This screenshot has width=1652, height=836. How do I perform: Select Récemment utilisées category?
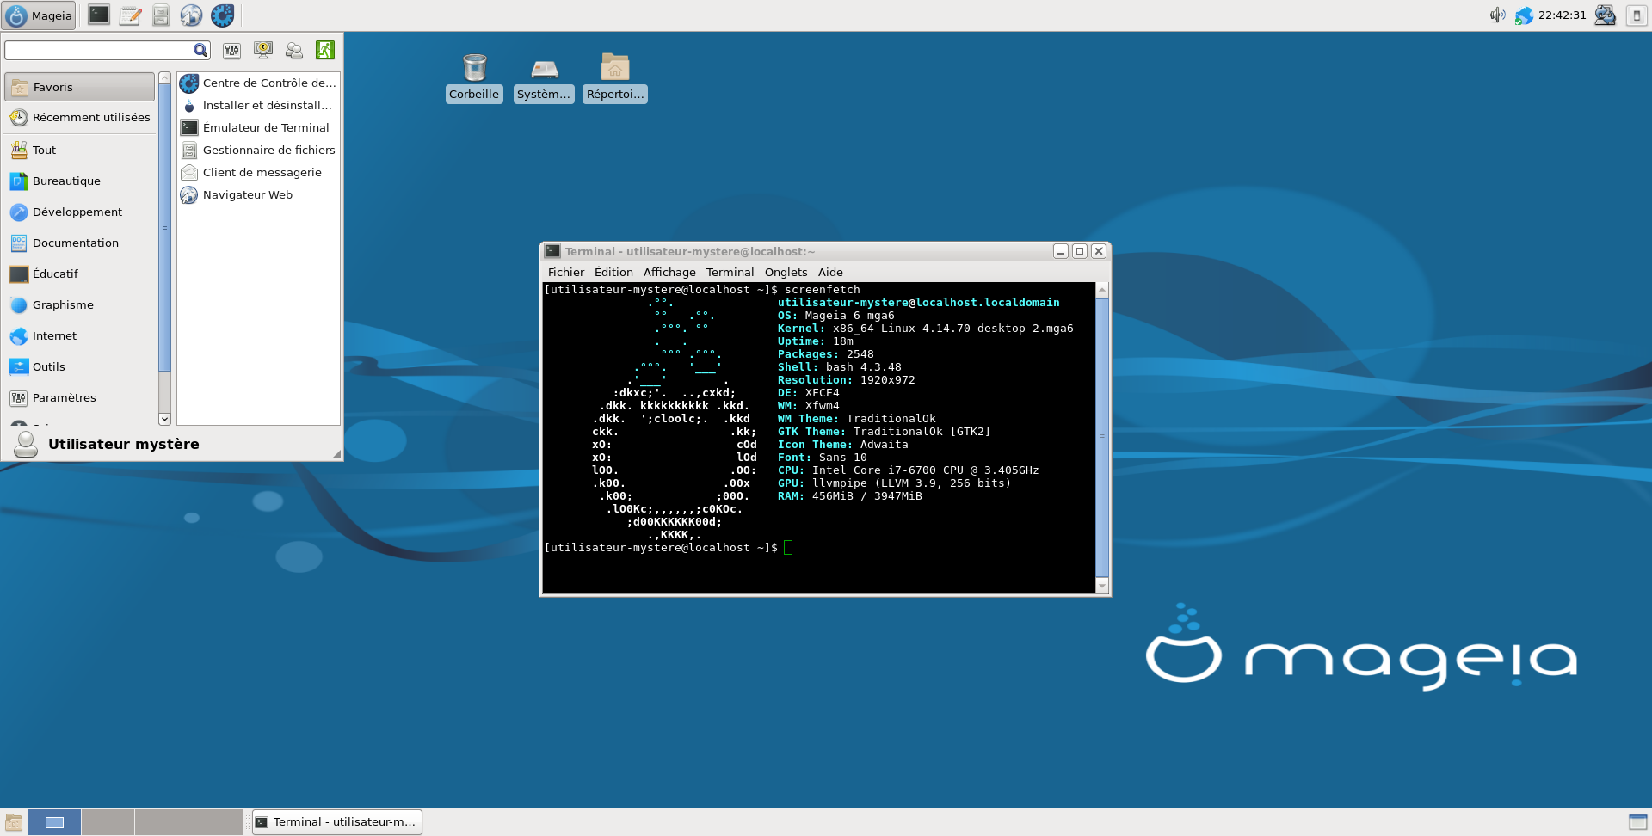(x=79, y=118)
